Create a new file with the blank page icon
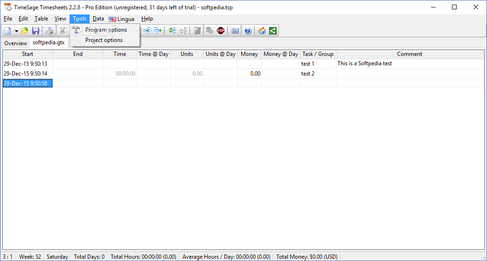The width and height of the screenshot is (487, 261). point(8,31)
